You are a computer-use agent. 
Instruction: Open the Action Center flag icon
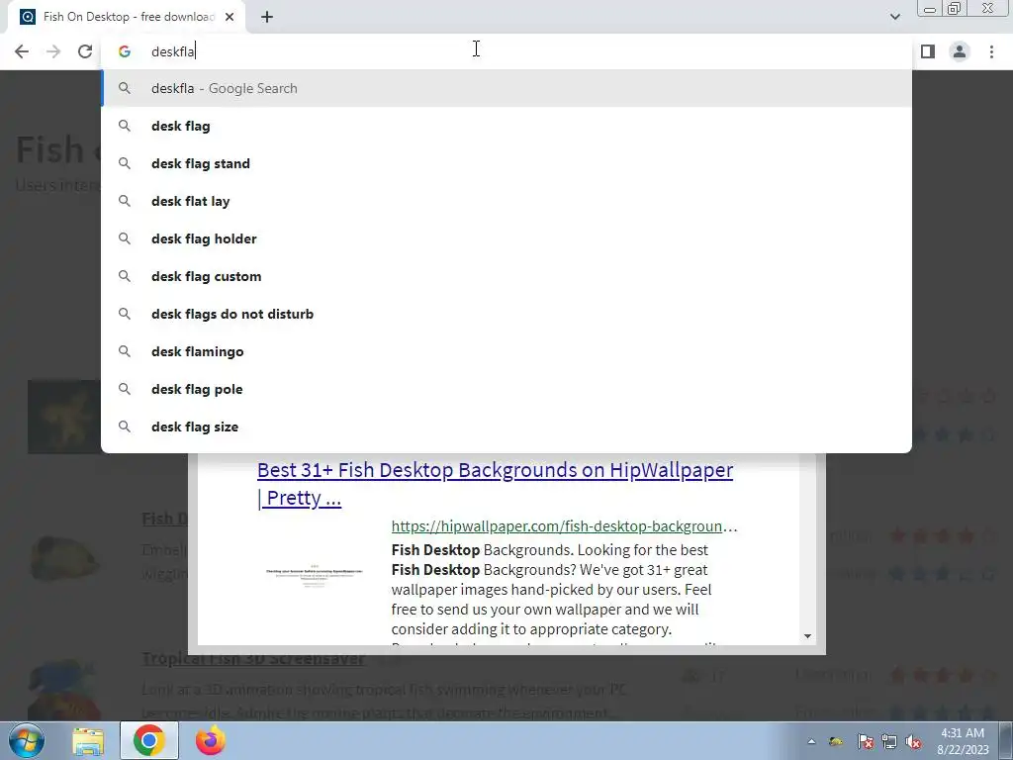(x=865, y=742)
